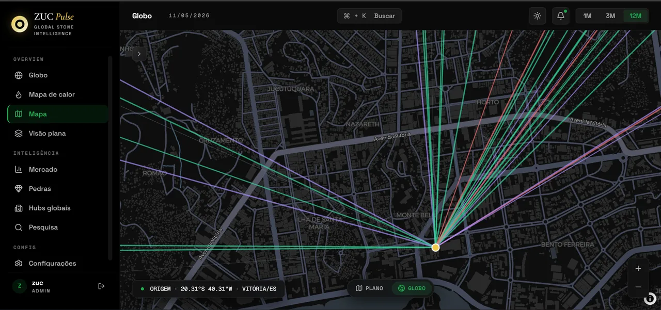
Task: Click the map icon beside Mapa
Action: coord(19,114)
